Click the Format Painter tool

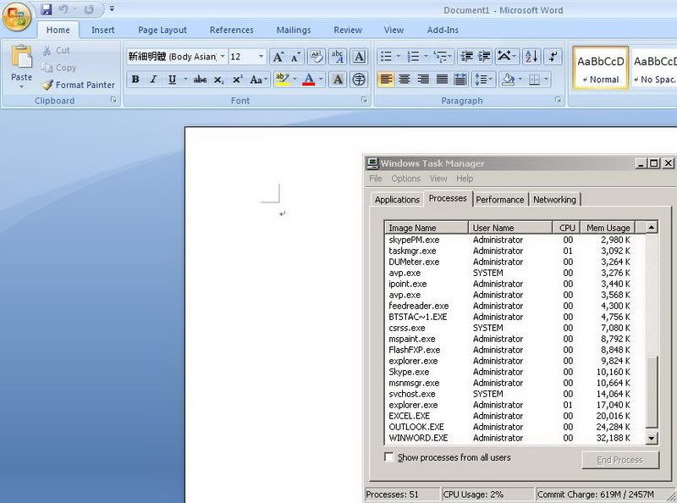[78, 85]
